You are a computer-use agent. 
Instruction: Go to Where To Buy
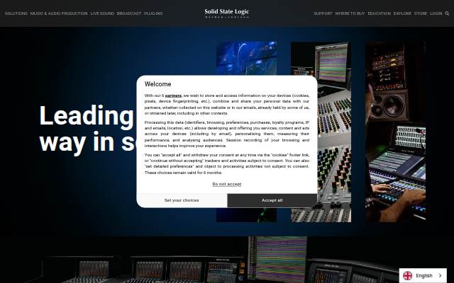tap(350, 13)
